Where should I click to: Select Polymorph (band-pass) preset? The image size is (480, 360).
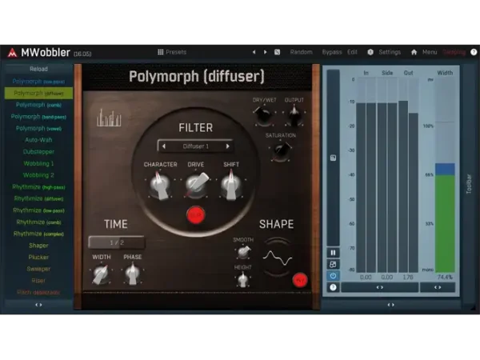pos(38,117)
